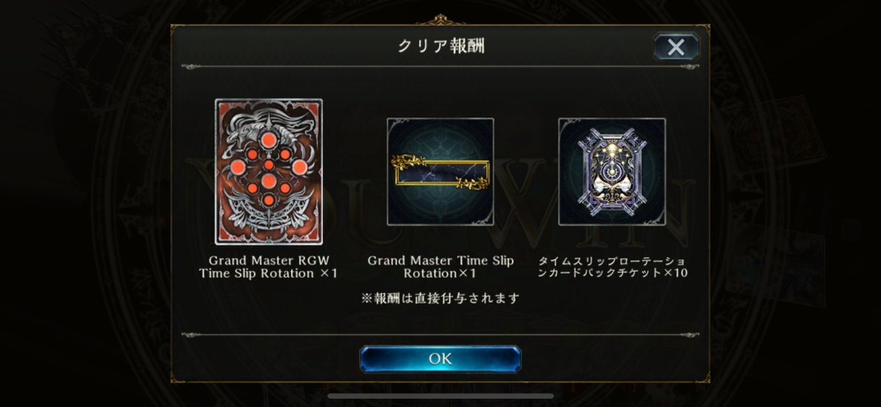Tap the Grand Master RGW Time Slip Rotation label
The image size is (881, 407).
coord(269,267)
